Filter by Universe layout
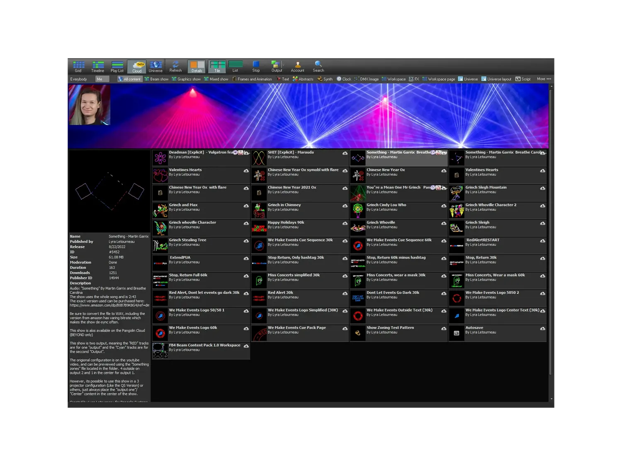Screen dimensions: 622x466 tap(496, 79)
